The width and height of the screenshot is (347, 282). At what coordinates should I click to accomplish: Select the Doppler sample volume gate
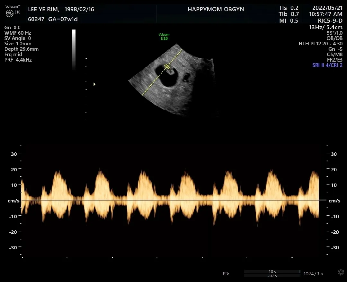point(167,66)
